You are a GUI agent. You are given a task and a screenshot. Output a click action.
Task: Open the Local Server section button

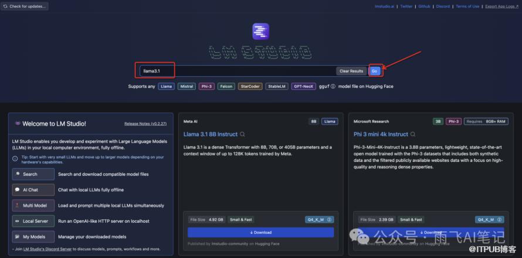[x=33, y=221]
